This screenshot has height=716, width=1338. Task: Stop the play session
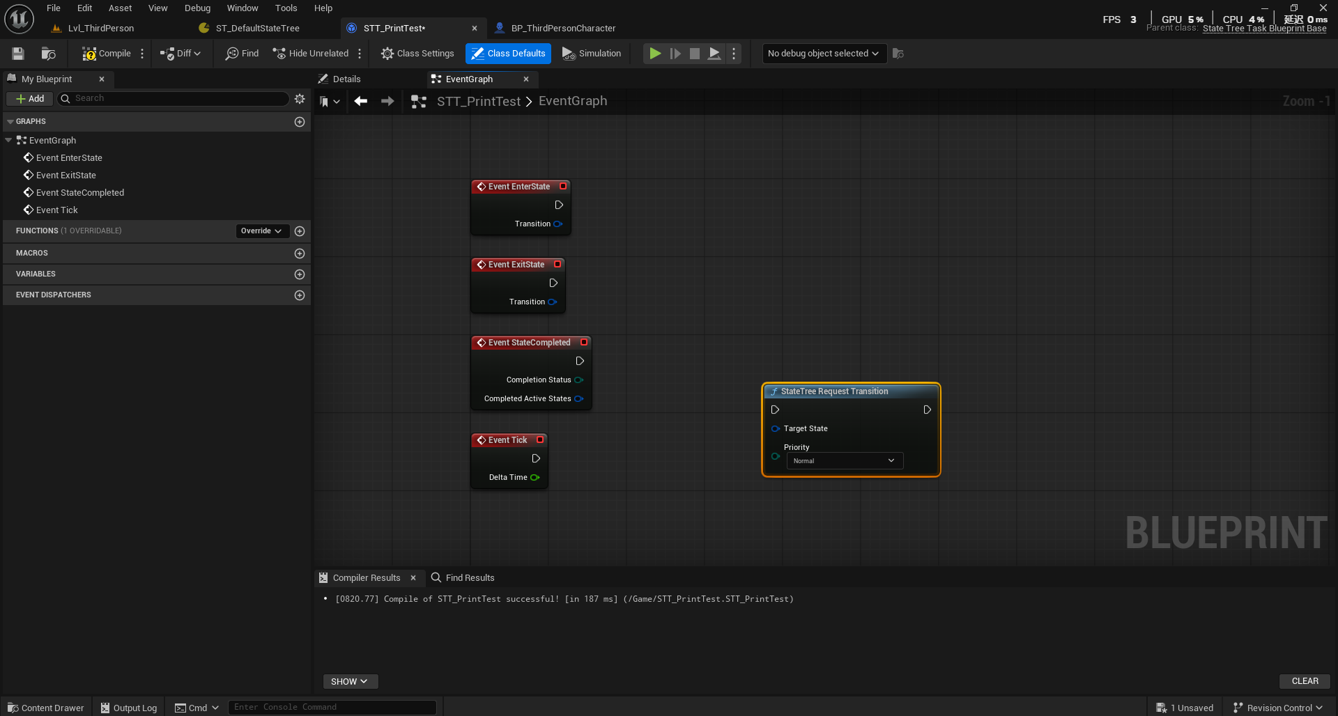(x=695, y=54)
